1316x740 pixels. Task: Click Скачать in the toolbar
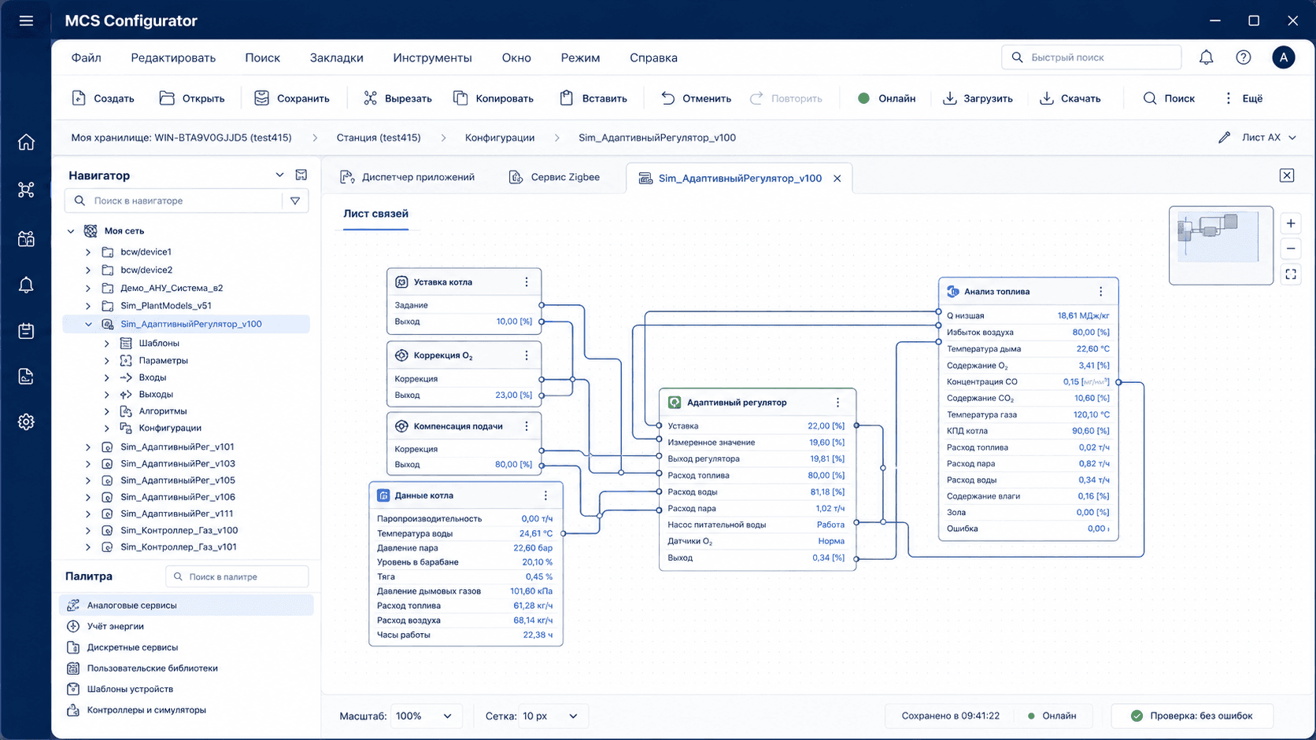1070,98
